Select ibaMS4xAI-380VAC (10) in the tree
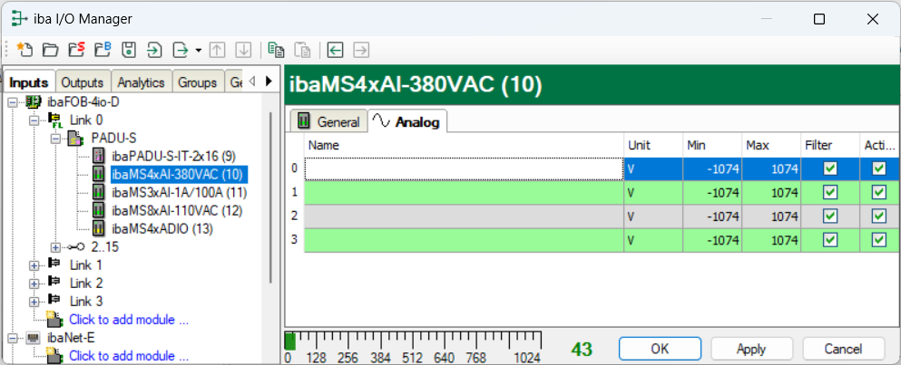This screenshot has height=365, width=901. click(x=179, y=175)
